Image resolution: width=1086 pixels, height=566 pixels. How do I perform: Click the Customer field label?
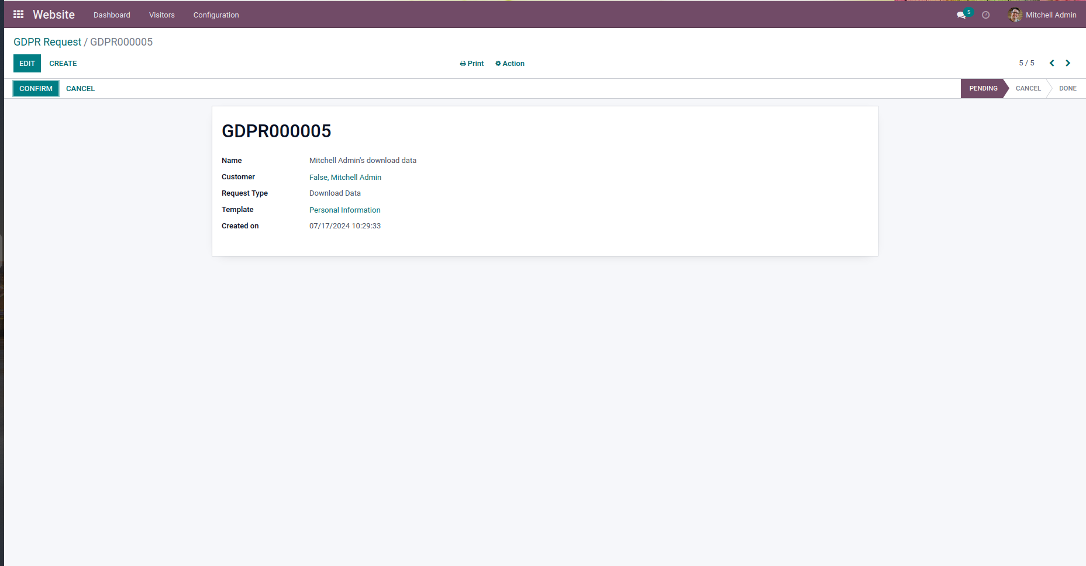pos(238,177)
